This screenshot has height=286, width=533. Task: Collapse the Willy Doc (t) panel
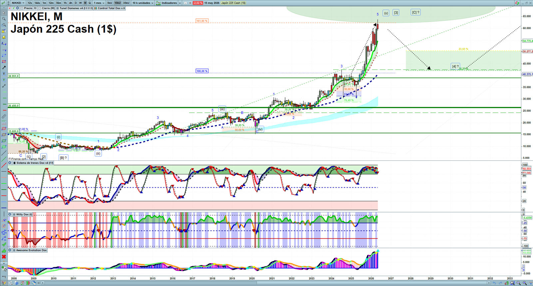(x=10, y=214)
